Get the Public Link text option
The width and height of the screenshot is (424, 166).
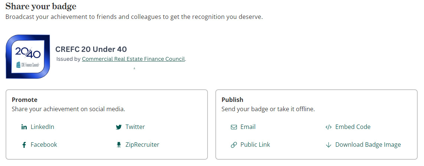pos(255,145)
